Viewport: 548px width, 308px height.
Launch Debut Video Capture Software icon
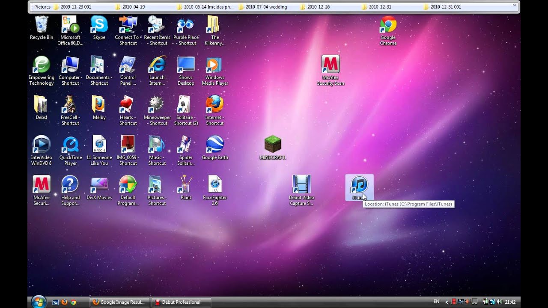(301, 191)
